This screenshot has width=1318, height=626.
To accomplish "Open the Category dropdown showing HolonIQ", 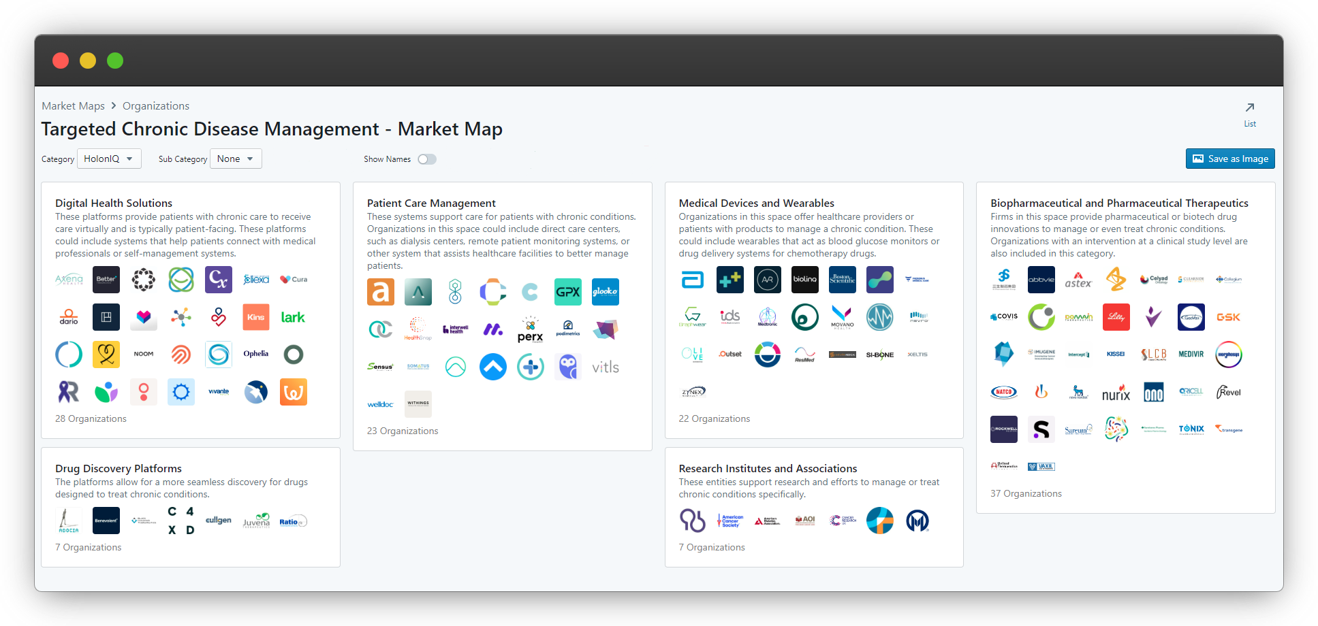I will [109, 159].
